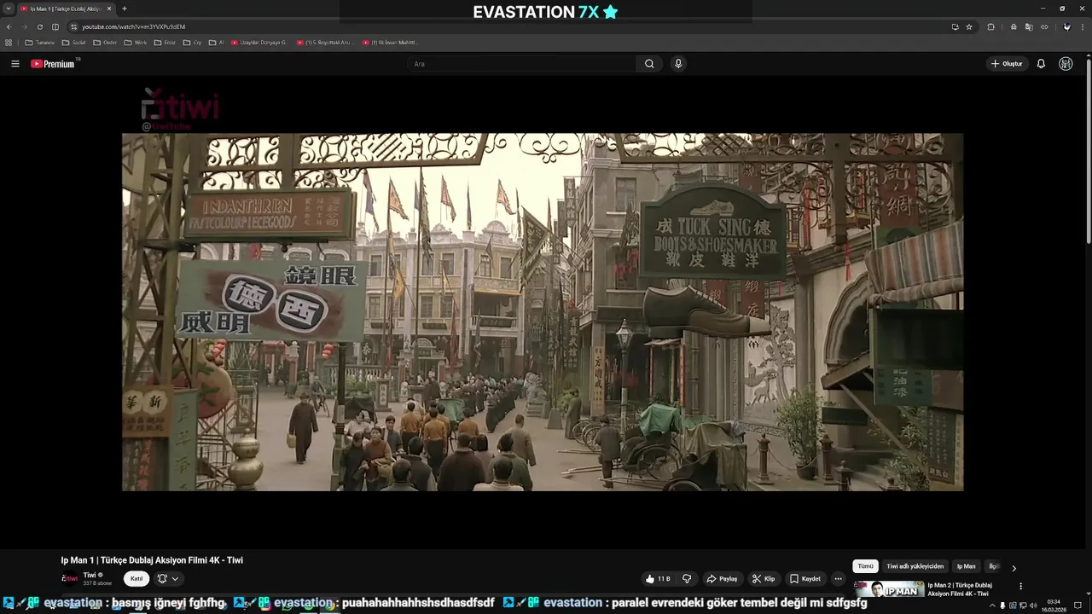
Task: Start voice search with microphone icon
Action: pos(678,64)
